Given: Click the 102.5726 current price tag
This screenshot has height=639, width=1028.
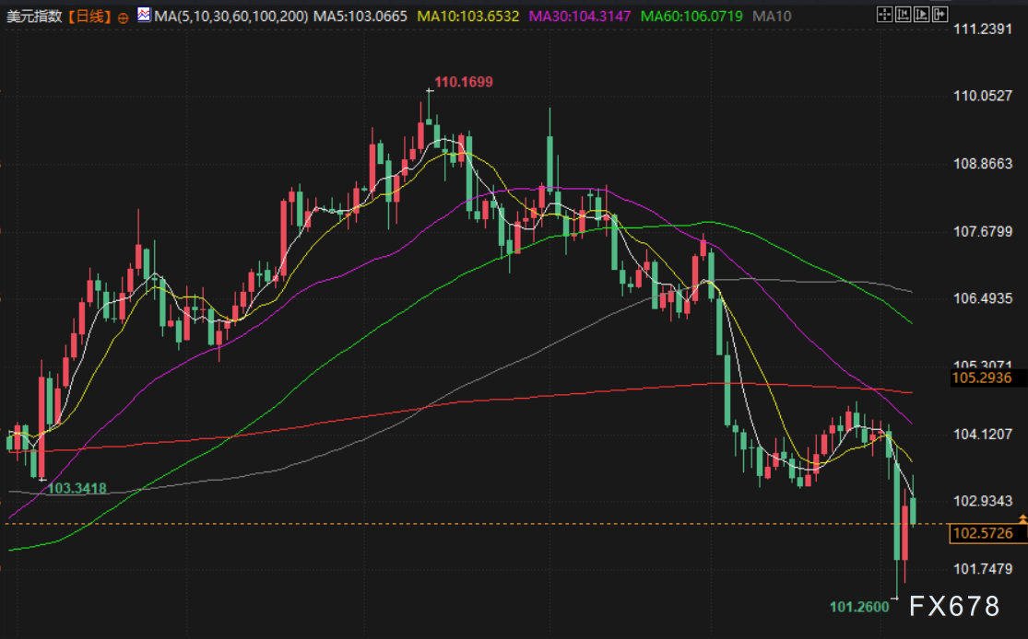Looking at the screenshot, I should [982, 534].
